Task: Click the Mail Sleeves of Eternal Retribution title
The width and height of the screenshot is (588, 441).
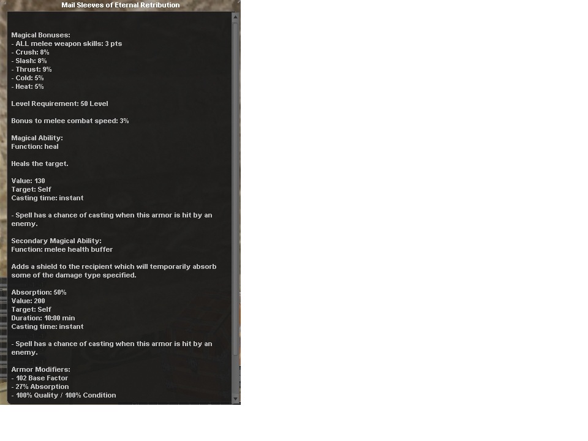Action: (x=121, y=6)
